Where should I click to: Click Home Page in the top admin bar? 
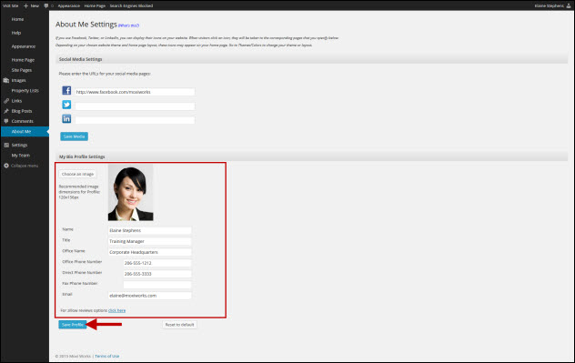[x=95, y=5]
